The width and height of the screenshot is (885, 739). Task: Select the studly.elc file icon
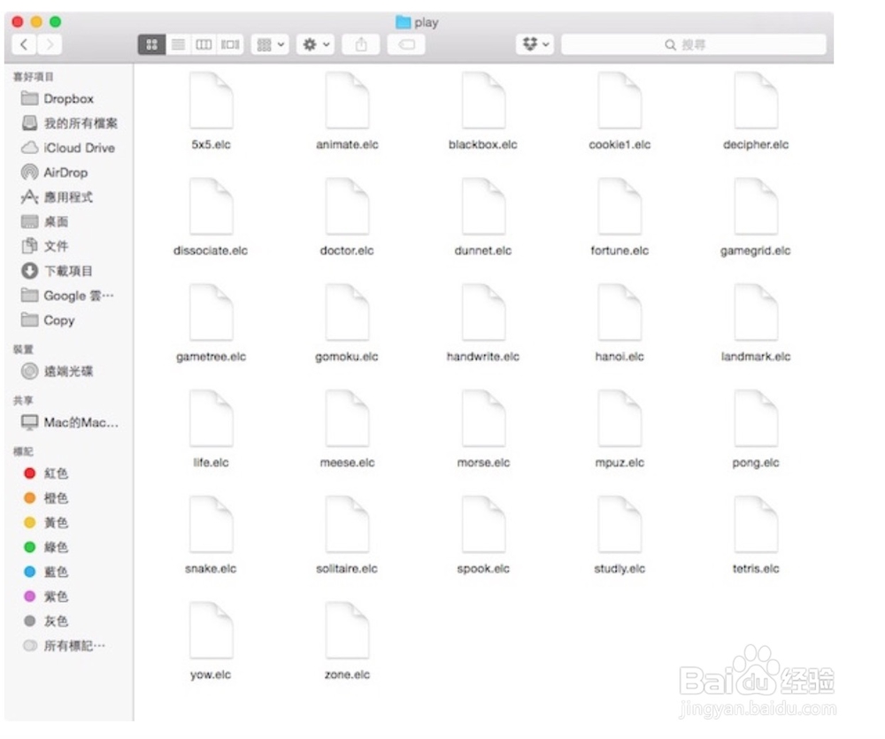coord(619,525)
